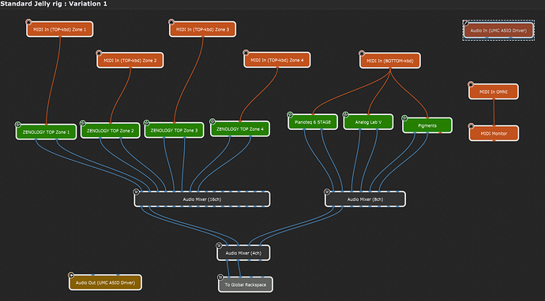Select the MIDI In (TOP-kbd) Zone 4 block

(x=277, y=61)
